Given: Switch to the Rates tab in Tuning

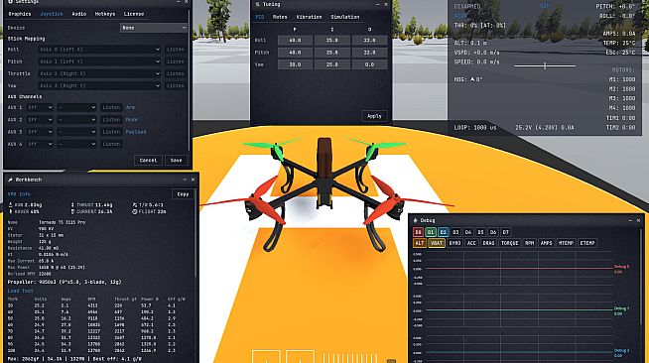Looking at the screenshot, I should click(x=280, y=17).
